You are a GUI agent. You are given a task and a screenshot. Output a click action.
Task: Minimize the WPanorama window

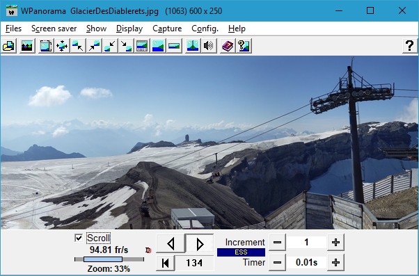pyautogui.click(x=339, y=11)
